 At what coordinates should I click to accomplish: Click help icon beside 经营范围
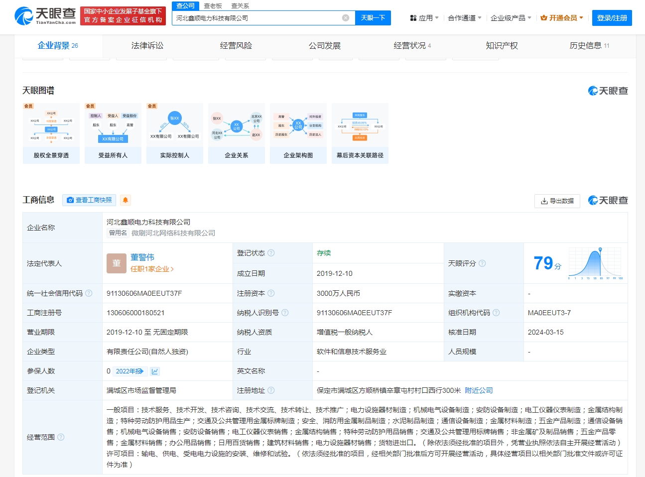(61, 437)
